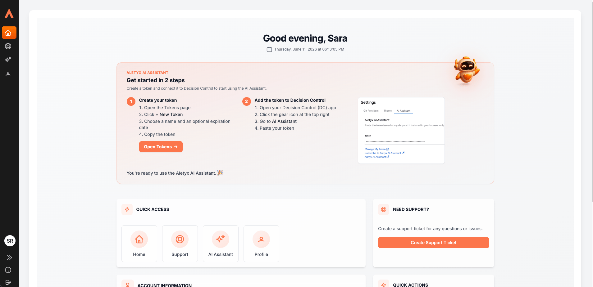Click the SR user avatar
The width and height of the screenshot is (593, 287).
[10, 241]
